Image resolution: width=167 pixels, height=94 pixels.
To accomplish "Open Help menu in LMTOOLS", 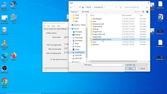I will 58,26.
